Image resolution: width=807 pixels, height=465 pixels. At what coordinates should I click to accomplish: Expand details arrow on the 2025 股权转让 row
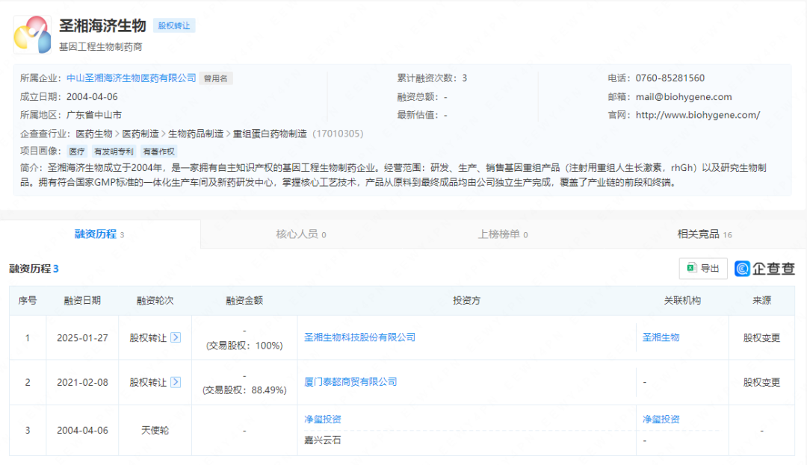tap(174, 337)
